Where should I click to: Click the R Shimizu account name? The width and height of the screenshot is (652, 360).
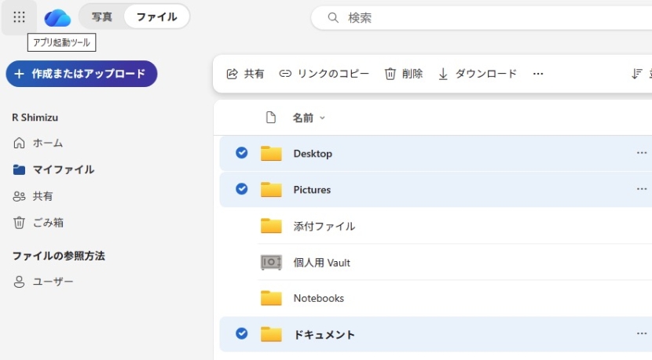click(35, 118)
